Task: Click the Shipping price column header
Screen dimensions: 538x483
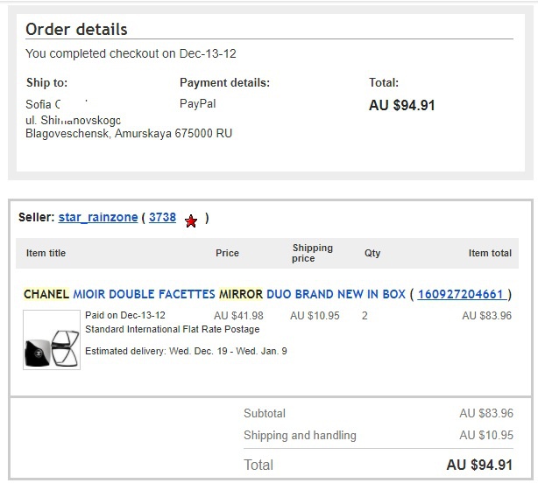Action: (x=312, y=253)
